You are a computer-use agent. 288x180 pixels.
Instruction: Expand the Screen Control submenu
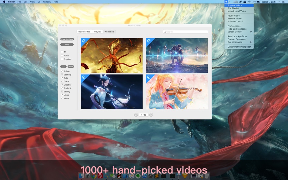(x=239, y=32)
